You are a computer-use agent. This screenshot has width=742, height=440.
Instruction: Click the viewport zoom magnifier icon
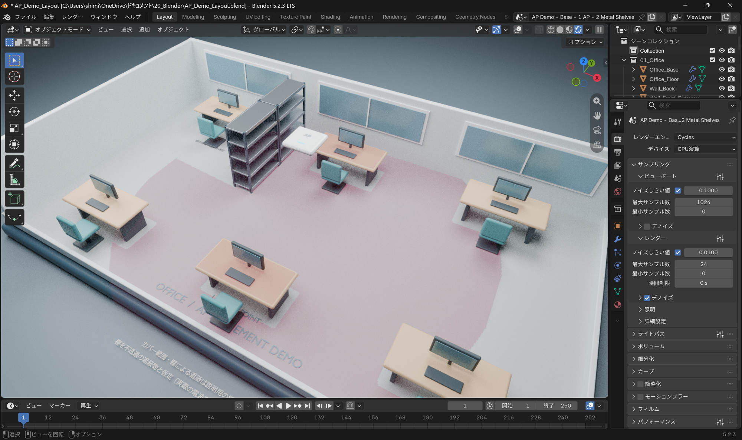click(597, 101)
